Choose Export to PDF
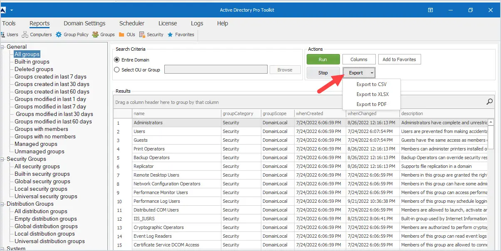Viewport: 501px width, 251px height. [x=372, y=104]
